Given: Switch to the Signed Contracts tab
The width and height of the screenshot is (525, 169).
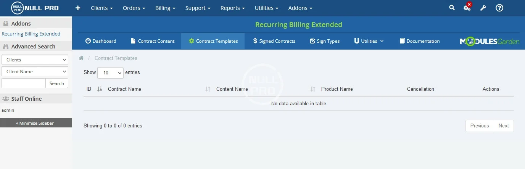Looking at the screenshot, I should (274, 41).
